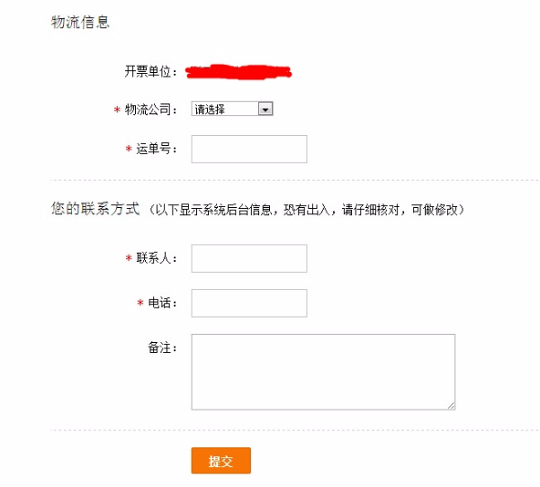Click the 开票单位 label
The width and height of the screenshot is (540, 487).
pos(151,70)
